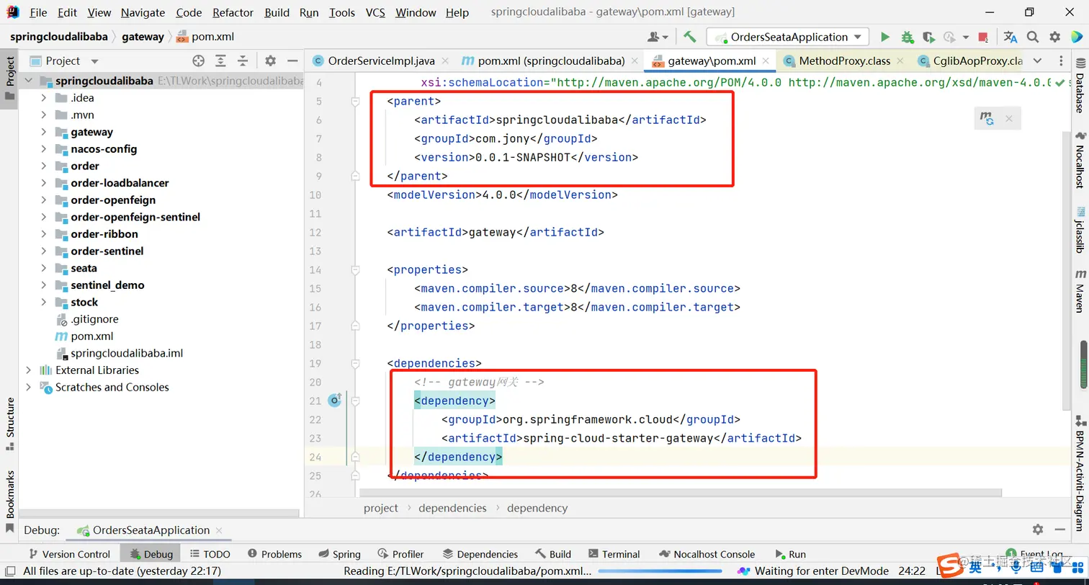The height and width of the screenshot is (585, 1089).
Task: Click Select Opened File target icon
Action: click(199, 61)
